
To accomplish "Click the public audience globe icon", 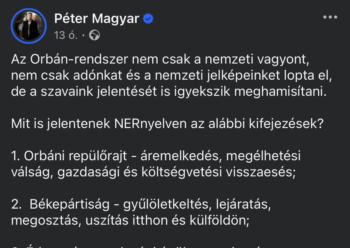I will click(95, 36).
